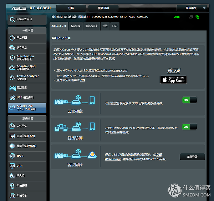Click the firmware version 3.0.0.4.384_32799 link

tap(105, 17)
